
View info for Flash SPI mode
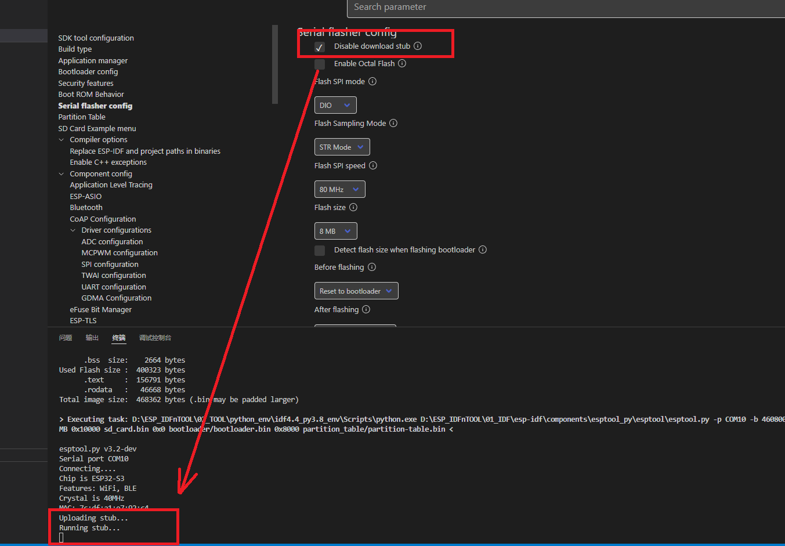(x=371, y=81)
